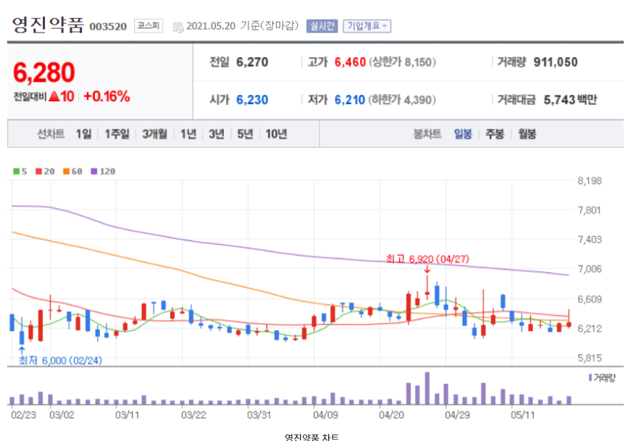This screenshot has width=644, height=441.
Task: Click the upper limit text 상한가 8,150
Action: coord(403,62)
